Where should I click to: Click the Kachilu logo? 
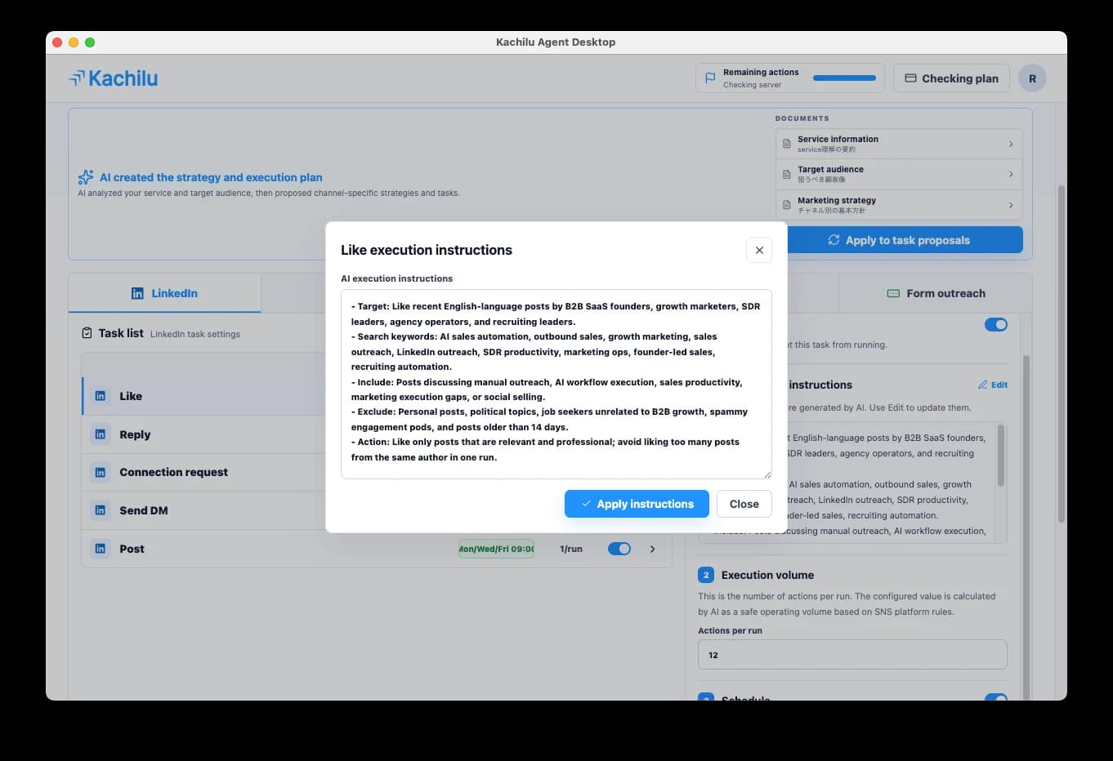(113, 78)
